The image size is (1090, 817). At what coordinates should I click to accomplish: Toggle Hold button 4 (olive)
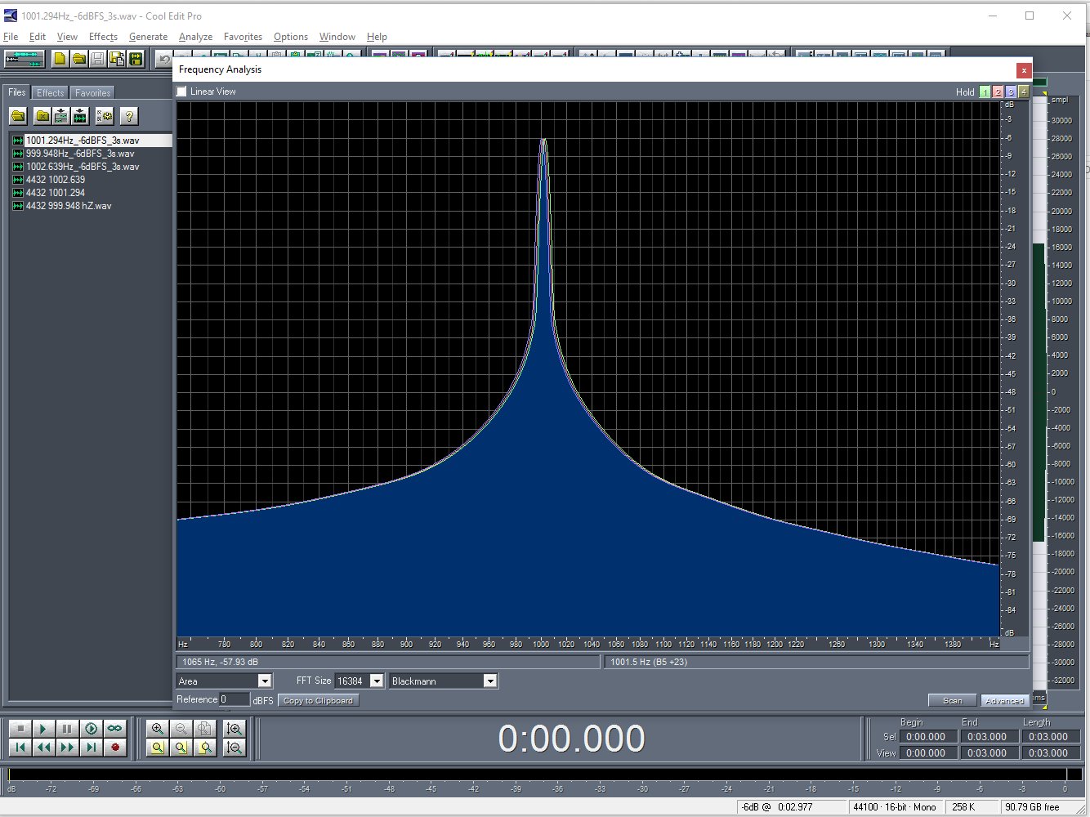1023,92
